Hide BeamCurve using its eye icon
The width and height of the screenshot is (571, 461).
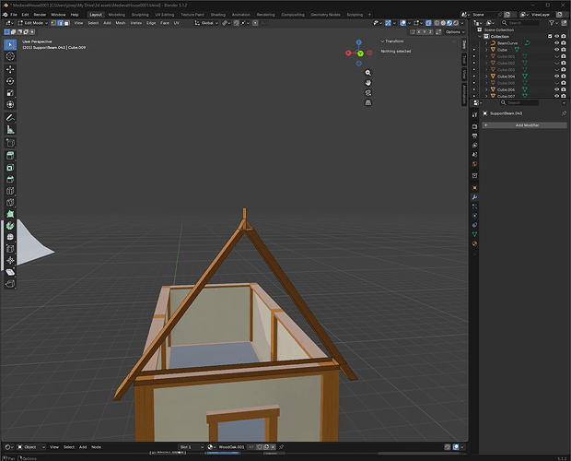(x=556, y=43)
